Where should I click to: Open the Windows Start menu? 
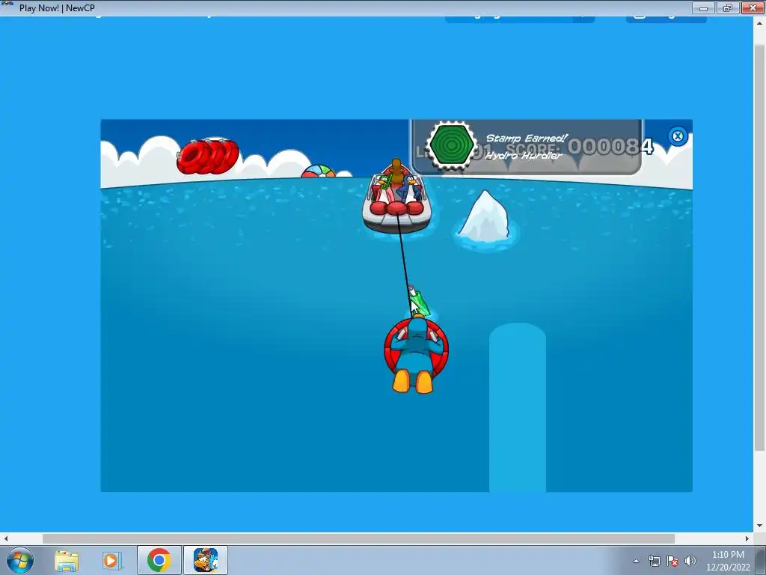click(x=19, y=560)
